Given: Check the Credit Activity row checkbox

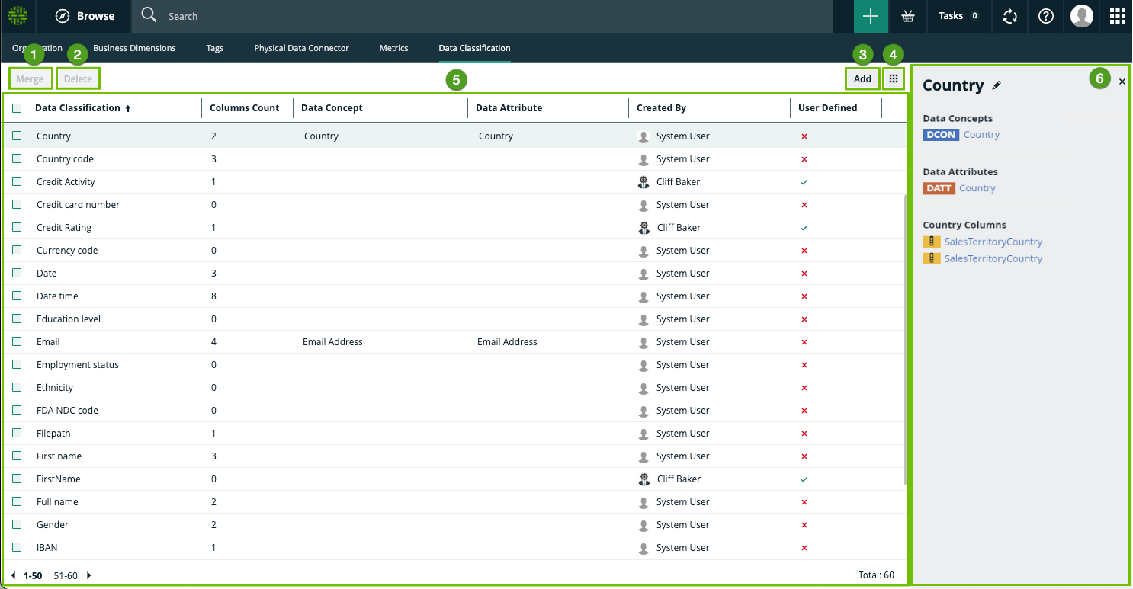Looking at the screenshot, I should [17, 181].
